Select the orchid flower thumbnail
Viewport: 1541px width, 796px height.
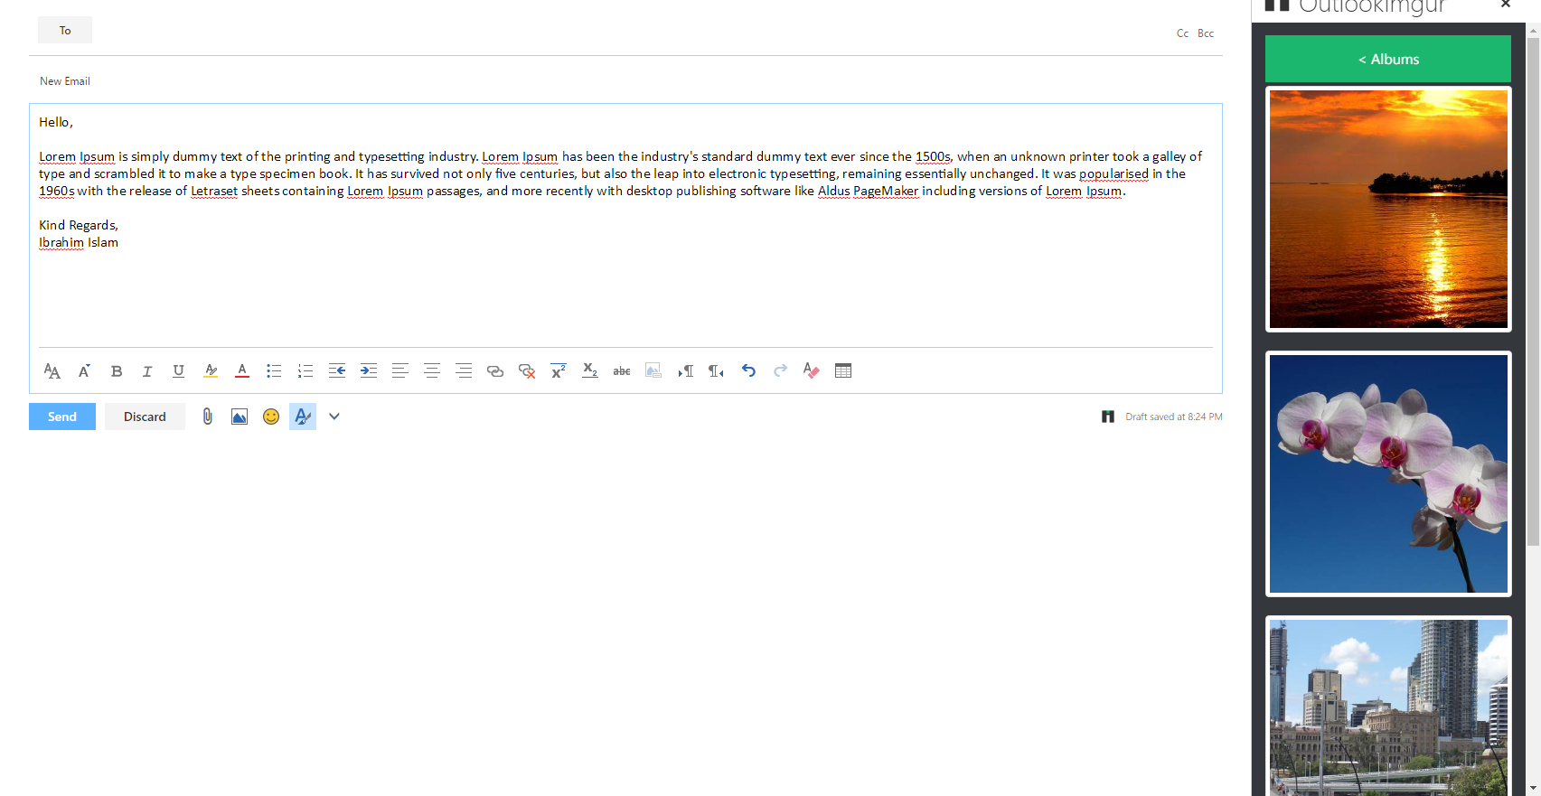tap(1388, 473)
